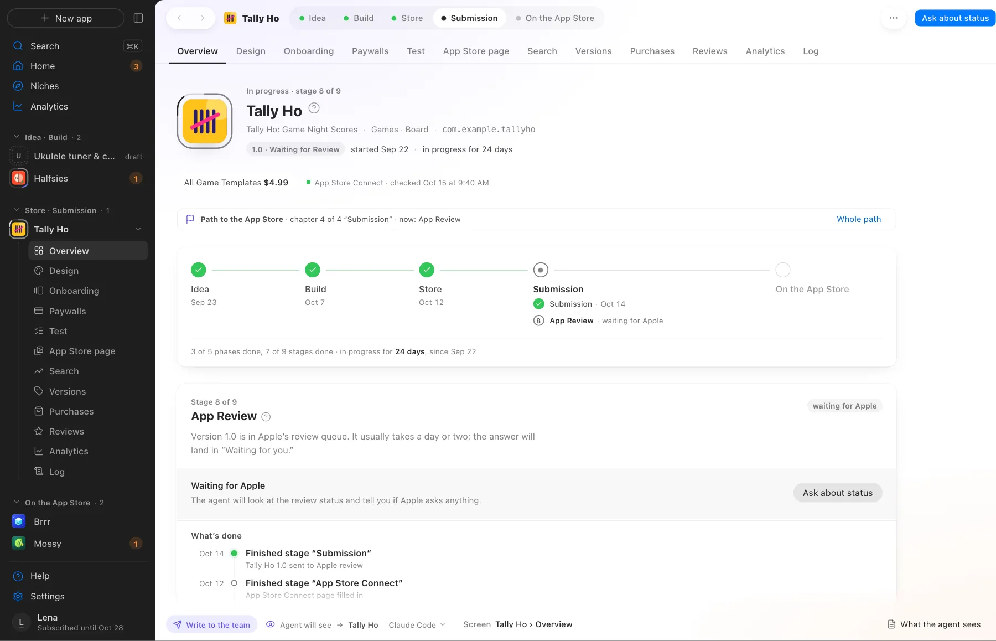Click the Paywalls card icon in sidebar
The image size is (996, 641).
(x=39, y=311)
